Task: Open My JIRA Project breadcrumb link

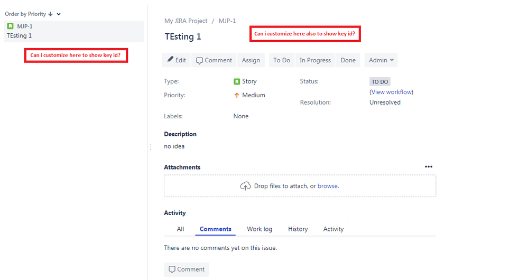Action: [186, 21]
